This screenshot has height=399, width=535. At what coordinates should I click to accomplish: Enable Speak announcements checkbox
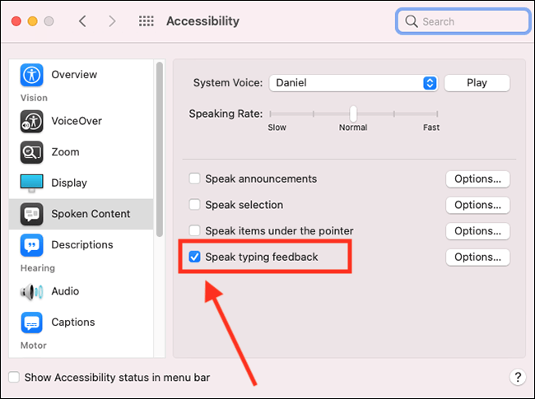[194, 179]
